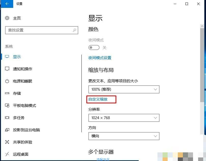
Task: Open 远程桌面 settings page
Action: [21, 154]
